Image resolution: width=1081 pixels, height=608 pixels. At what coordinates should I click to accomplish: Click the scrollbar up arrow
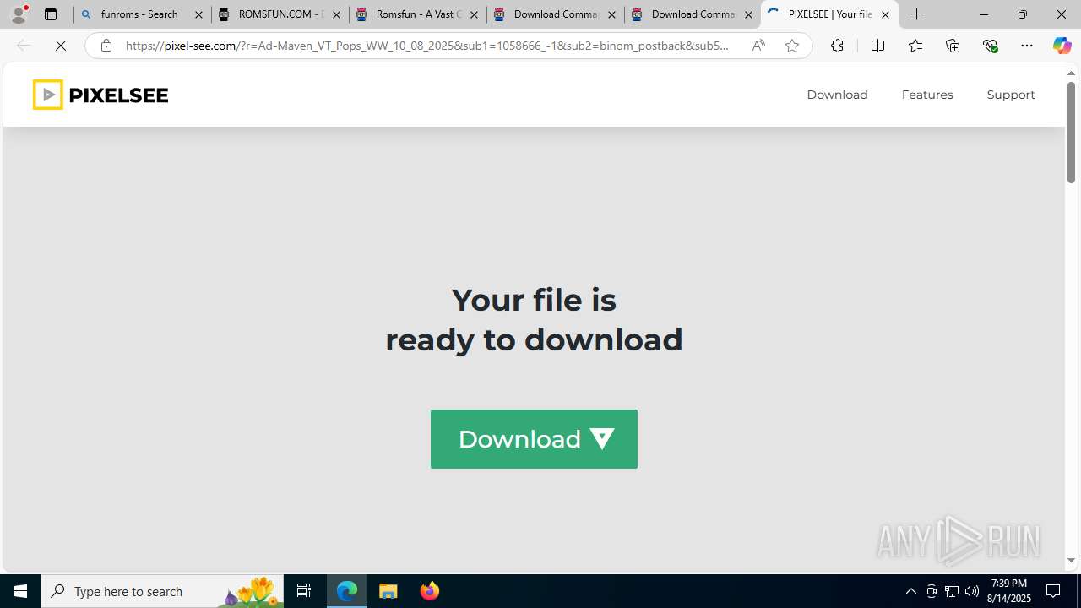(x=1071, y=73)
